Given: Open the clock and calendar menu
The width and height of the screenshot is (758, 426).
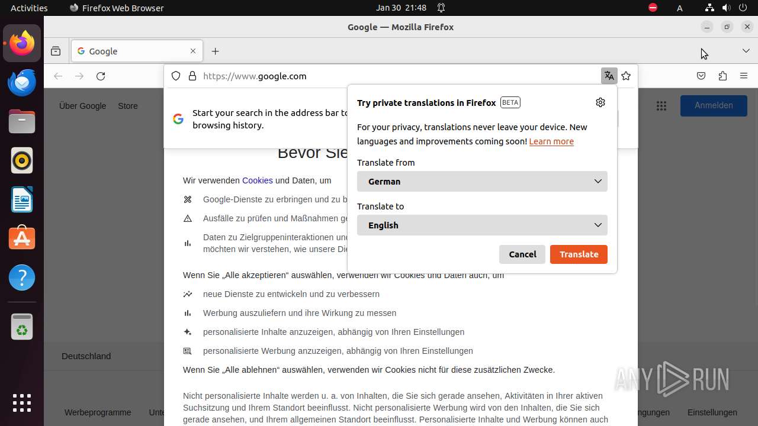Looking at the screenshot, I should [401, 8].
